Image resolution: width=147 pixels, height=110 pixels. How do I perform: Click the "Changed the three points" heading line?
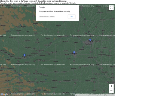pyautogui.click(x=33, y=1)
